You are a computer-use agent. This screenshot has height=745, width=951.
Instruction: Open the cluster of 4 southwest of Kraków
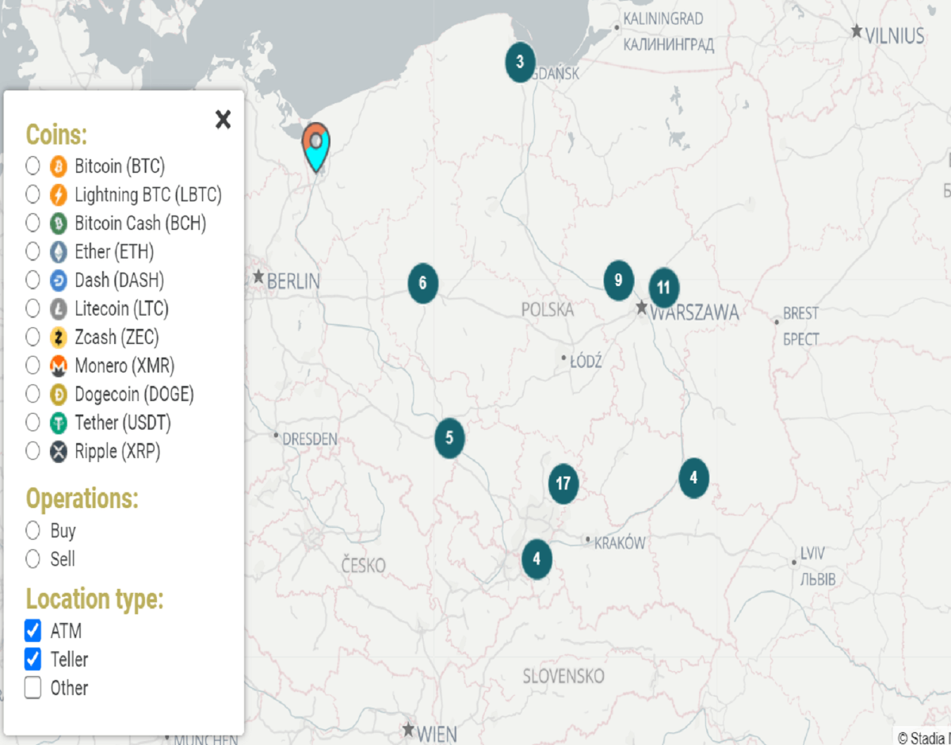tap(537, 558)
